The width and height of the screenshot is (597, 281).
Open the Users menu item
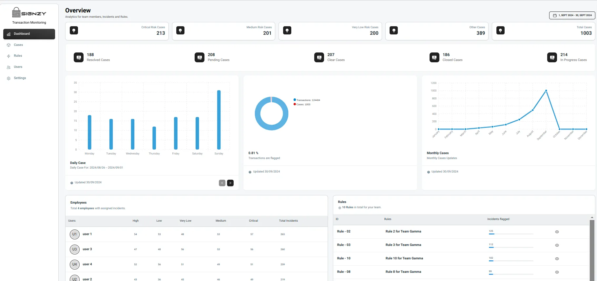pos(29,67)
